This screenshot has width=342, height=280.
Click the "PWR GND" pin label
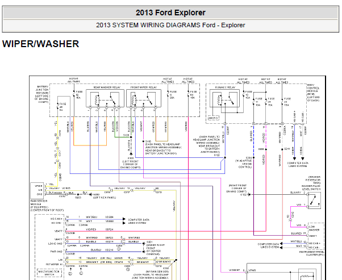point(56,252)
